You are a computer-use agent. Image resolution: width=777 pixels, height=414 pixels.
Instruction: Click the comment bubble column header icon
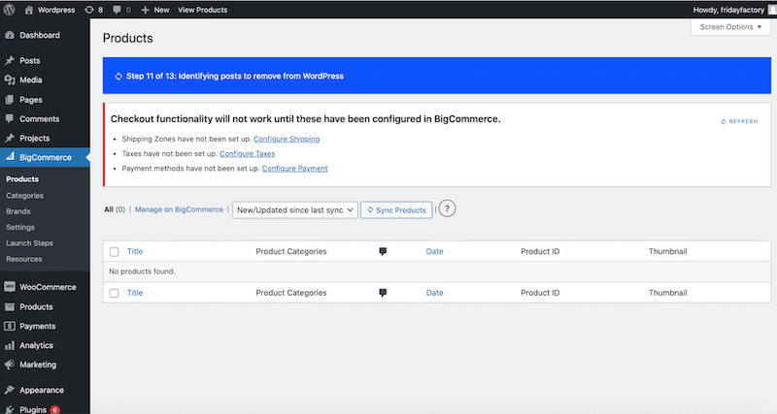pos(383,251)
